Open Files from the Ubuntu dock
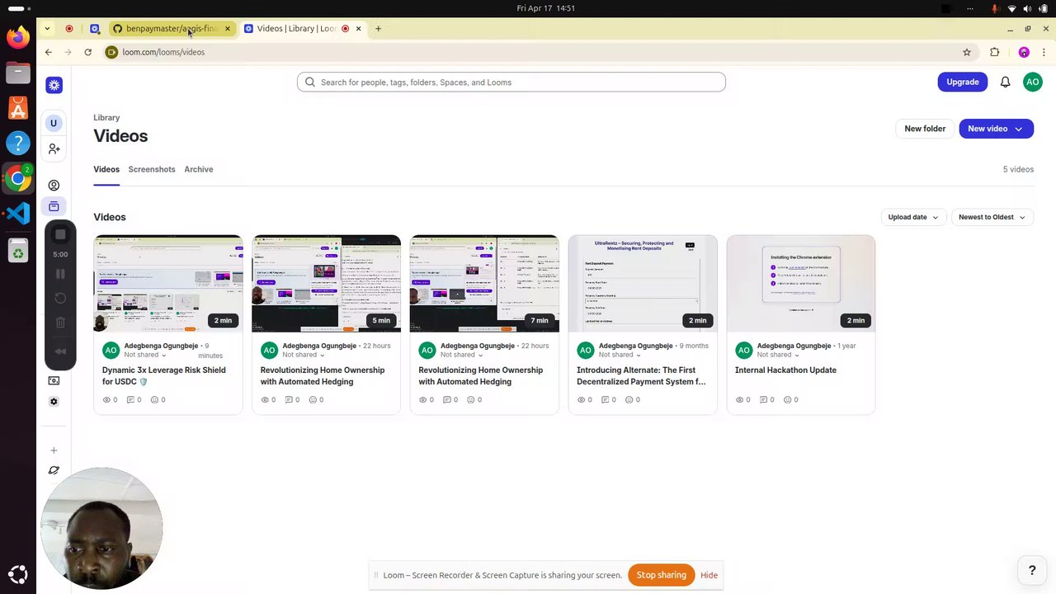 pyautogui.click(x=17, y=73)
